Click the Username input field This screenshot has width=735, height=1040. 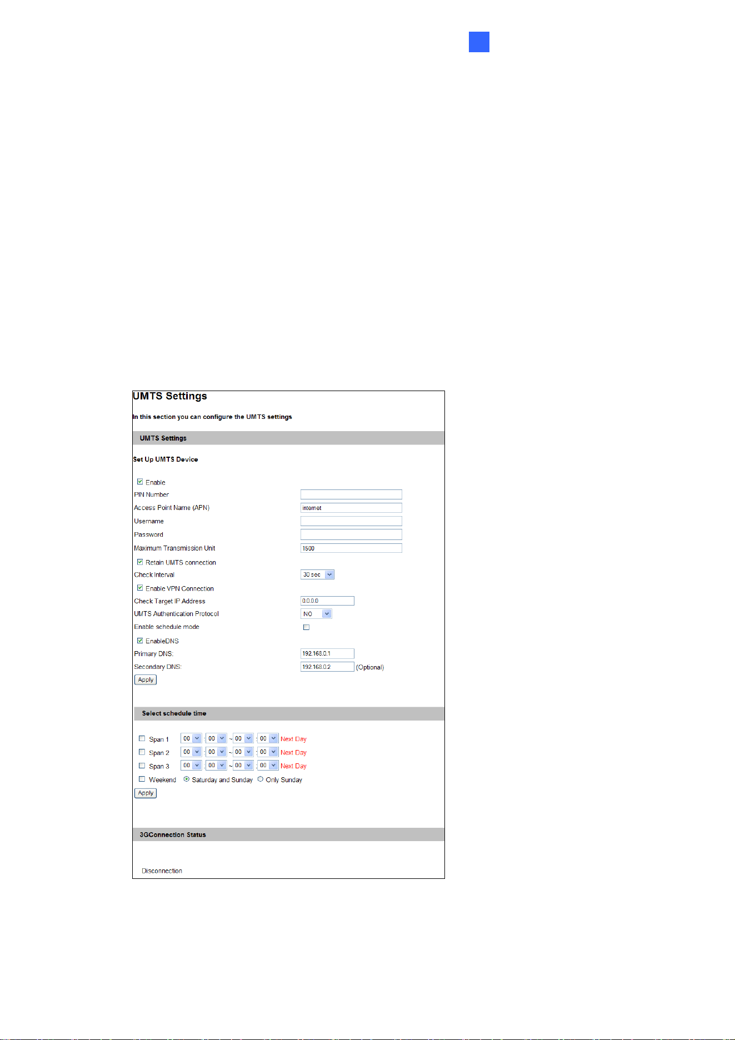(351, 521)
